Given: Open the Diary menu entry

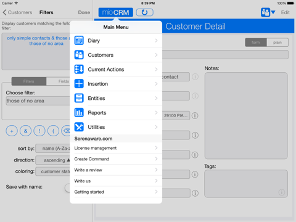Looking at the screenshot, I should pyautogui.click(x=116, y=41).
